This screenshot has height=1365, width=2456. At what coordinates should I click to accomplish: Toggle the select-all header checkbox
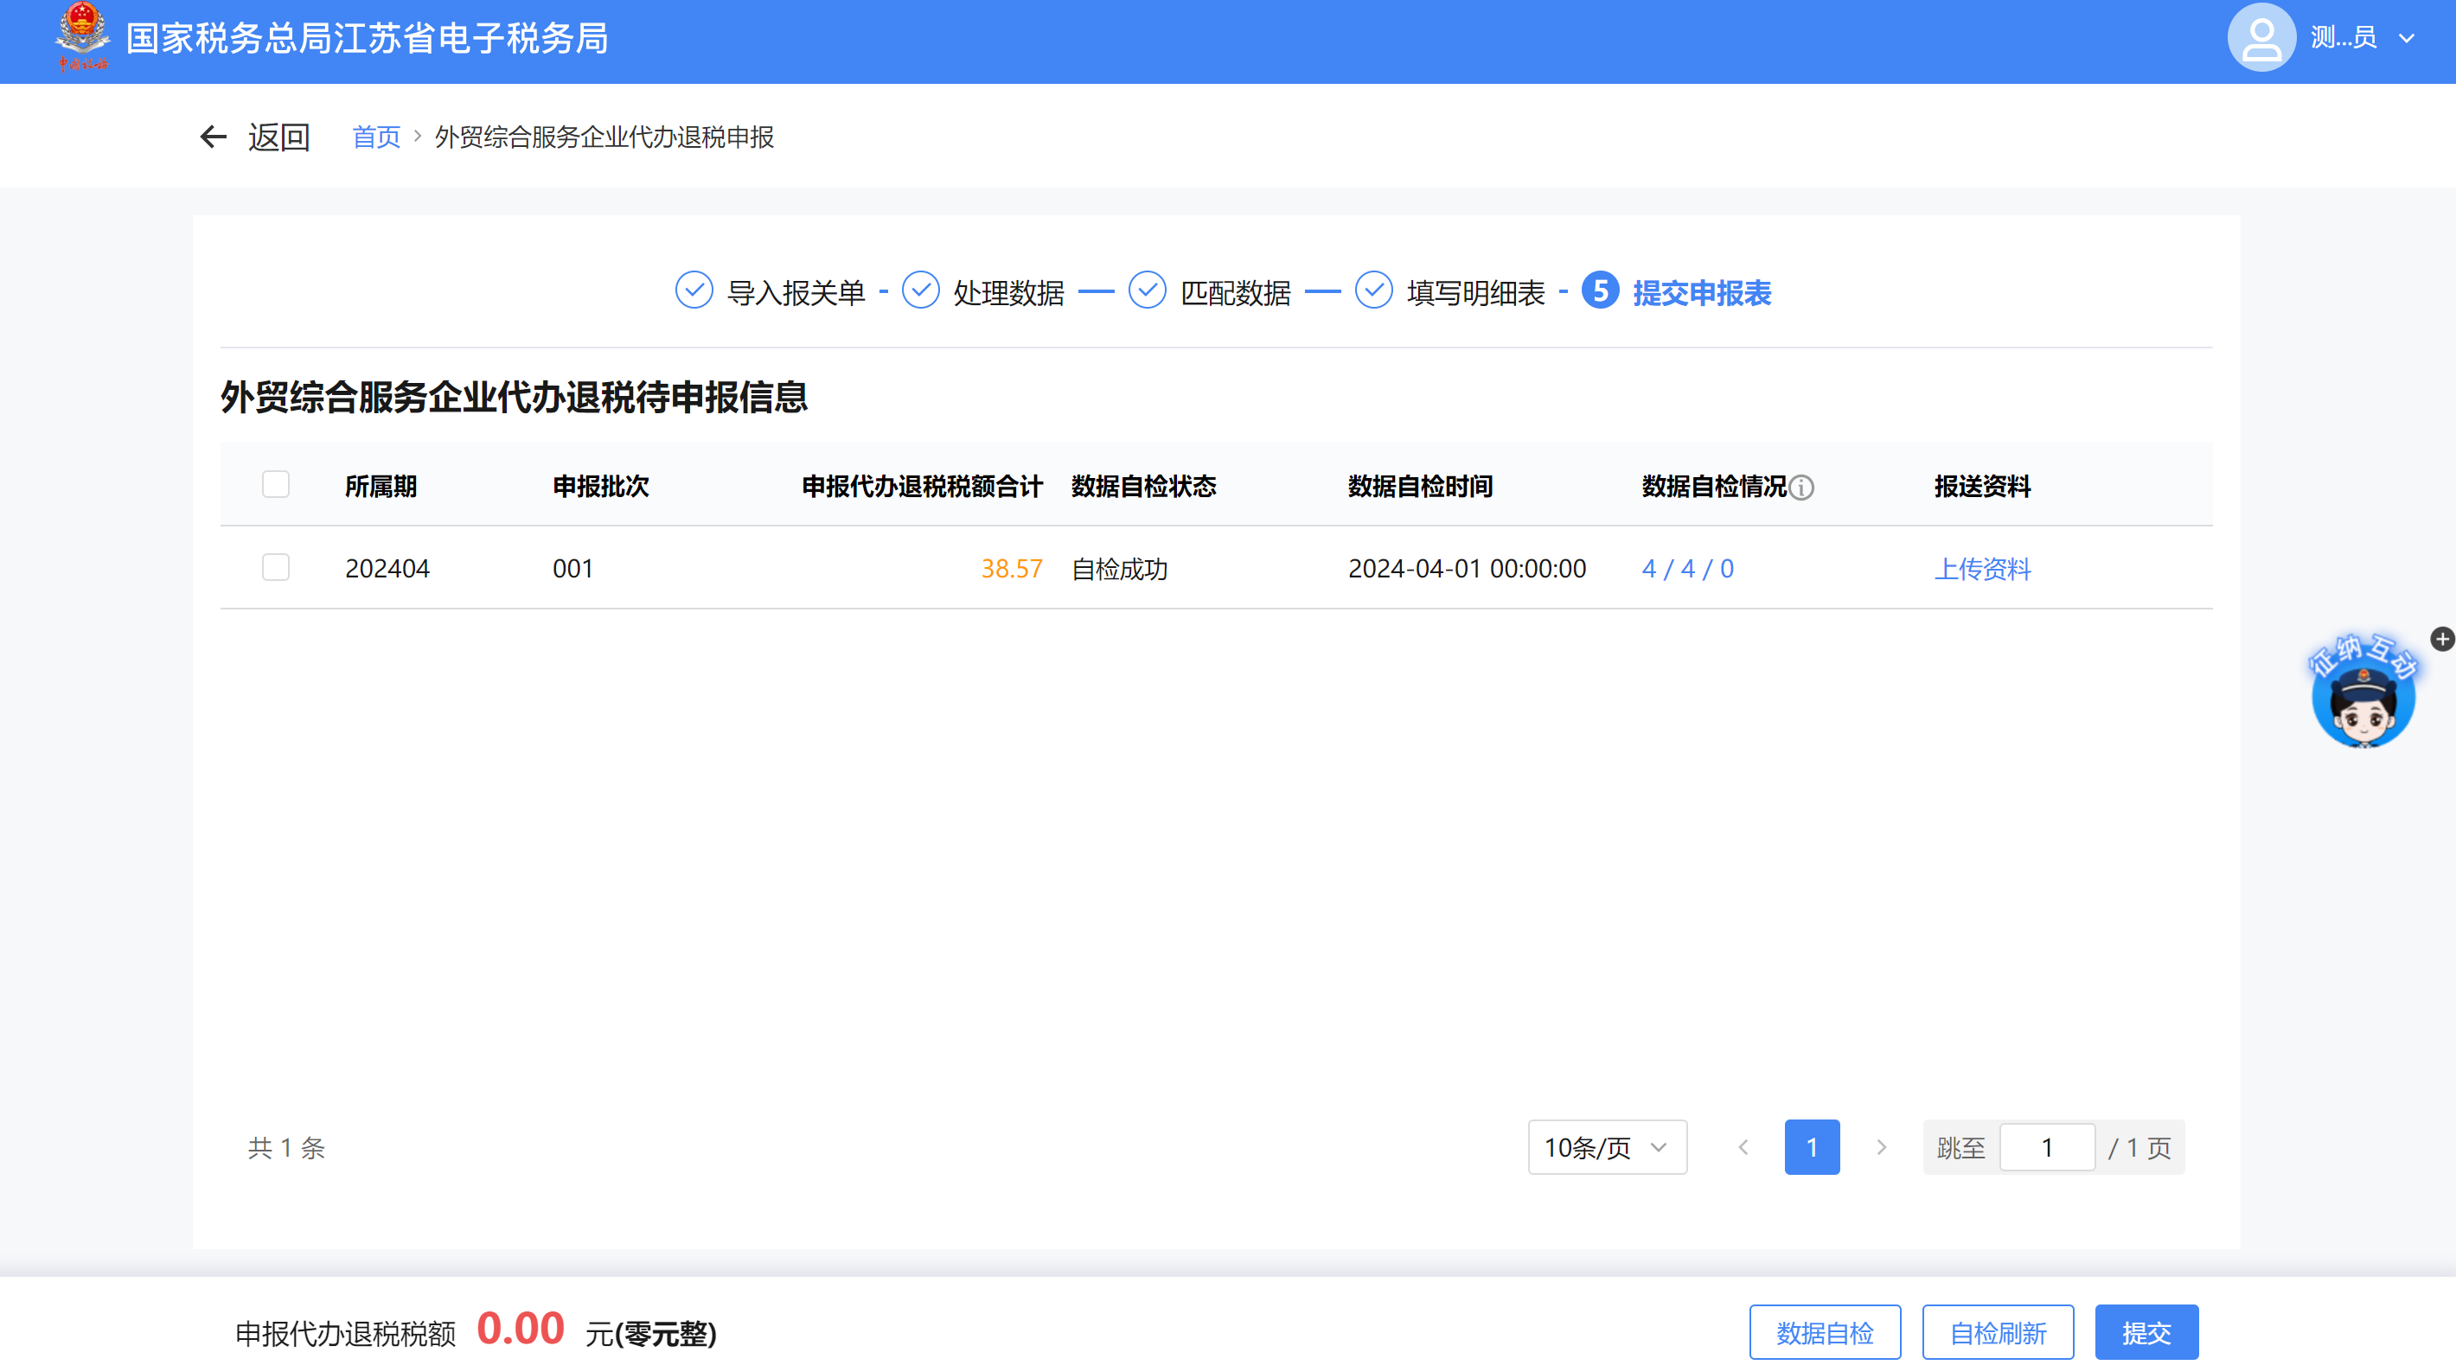[x=276, y=485]
